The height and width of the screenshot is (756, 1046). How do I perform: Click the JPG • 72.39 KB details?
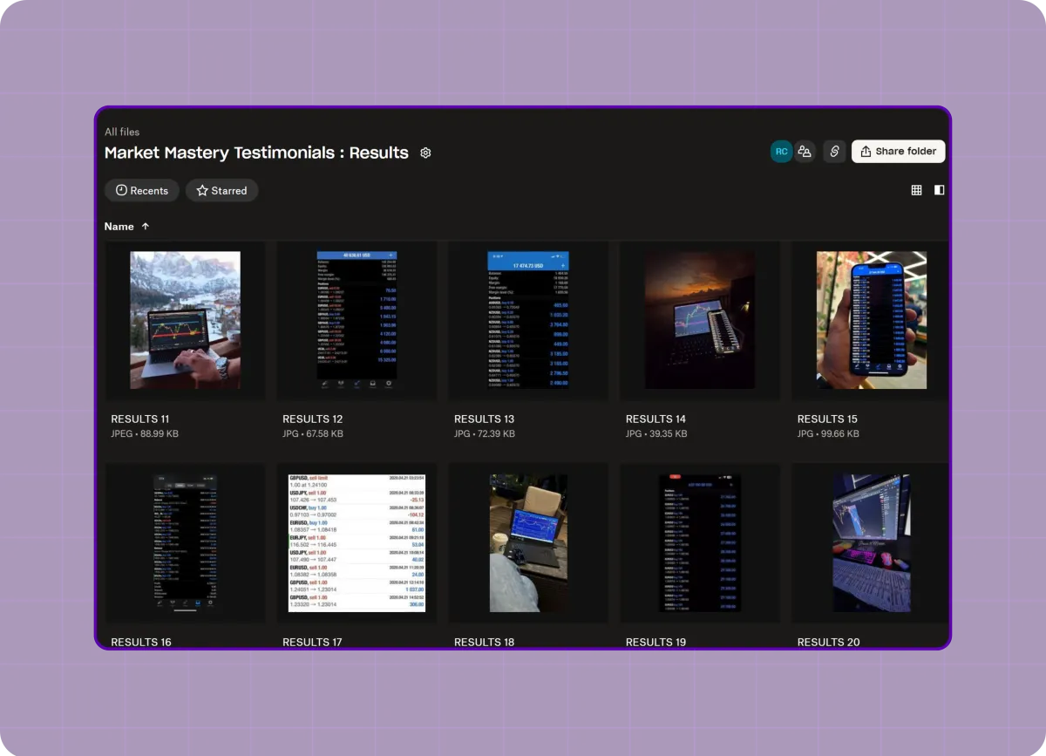485,433
